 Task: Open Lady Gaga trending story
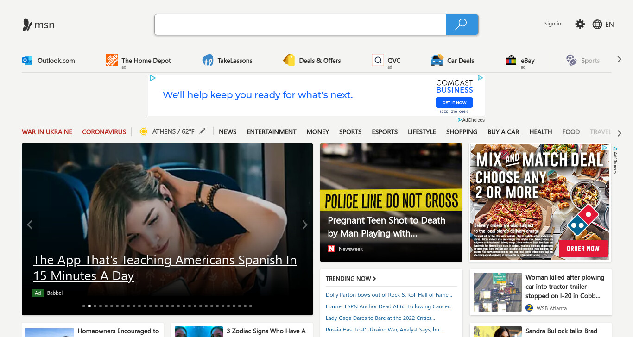click(380, 318)
